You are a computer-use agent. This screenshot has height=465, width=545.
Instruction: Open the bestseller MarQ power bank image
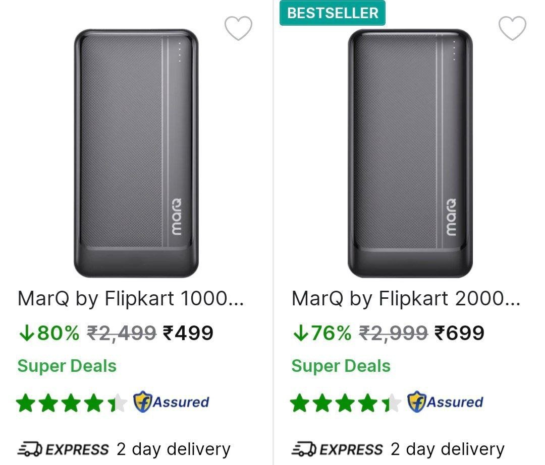pos(410,153)
